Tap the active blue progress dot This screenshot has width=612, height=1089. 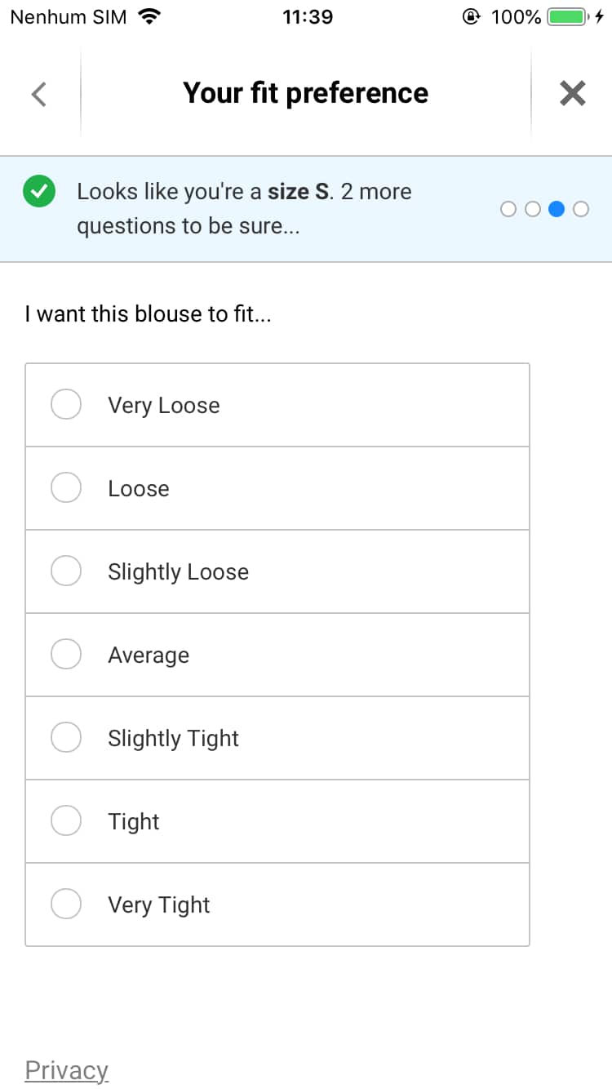tap(557, 210)
